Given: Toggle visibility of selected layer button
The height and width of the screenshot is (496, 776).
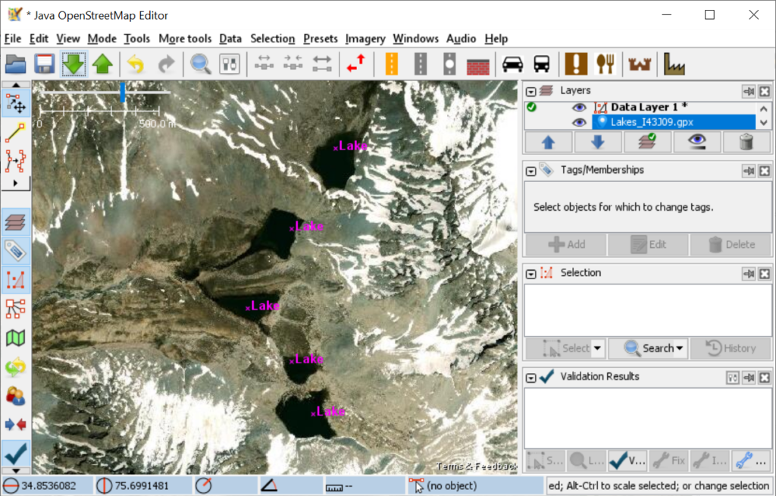Looking at the screenshot, I should coord(697,143).
